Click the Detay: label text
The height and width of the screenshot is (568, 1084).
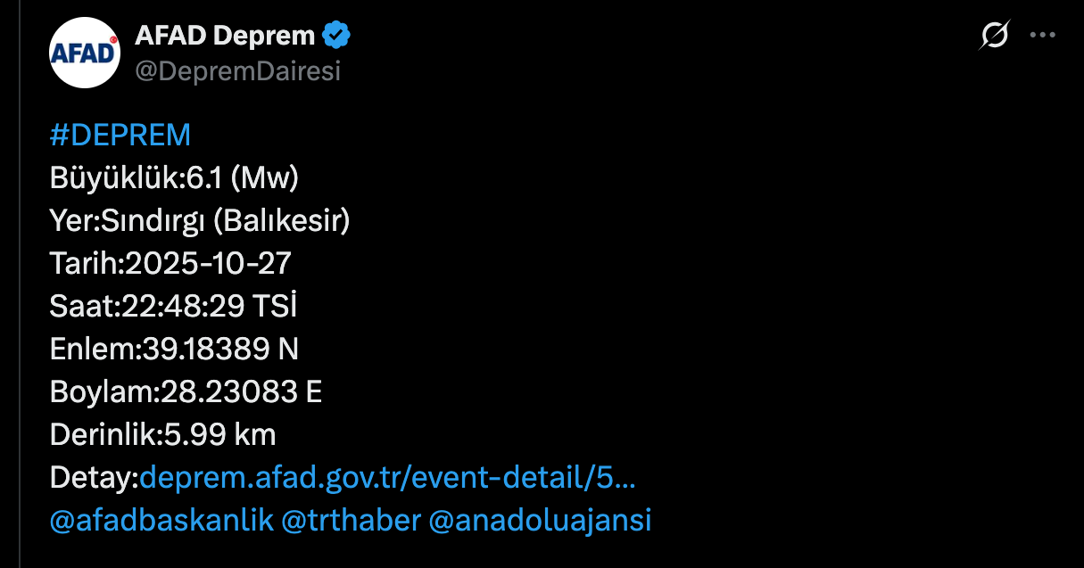click(x=94, y=478)
